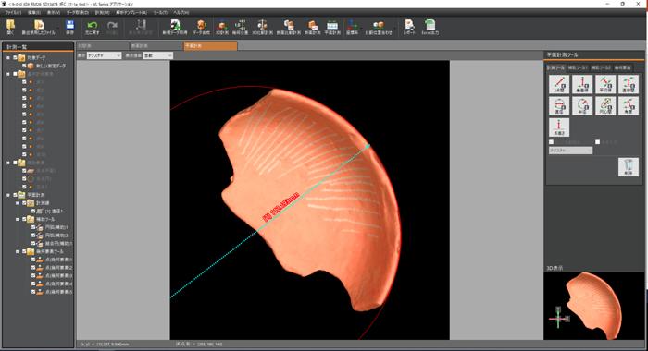Click the Report (レポート) toolbar icon
The height and width of the screenshot is (351, 648).
pyautogui.click(x=409, y=27)
